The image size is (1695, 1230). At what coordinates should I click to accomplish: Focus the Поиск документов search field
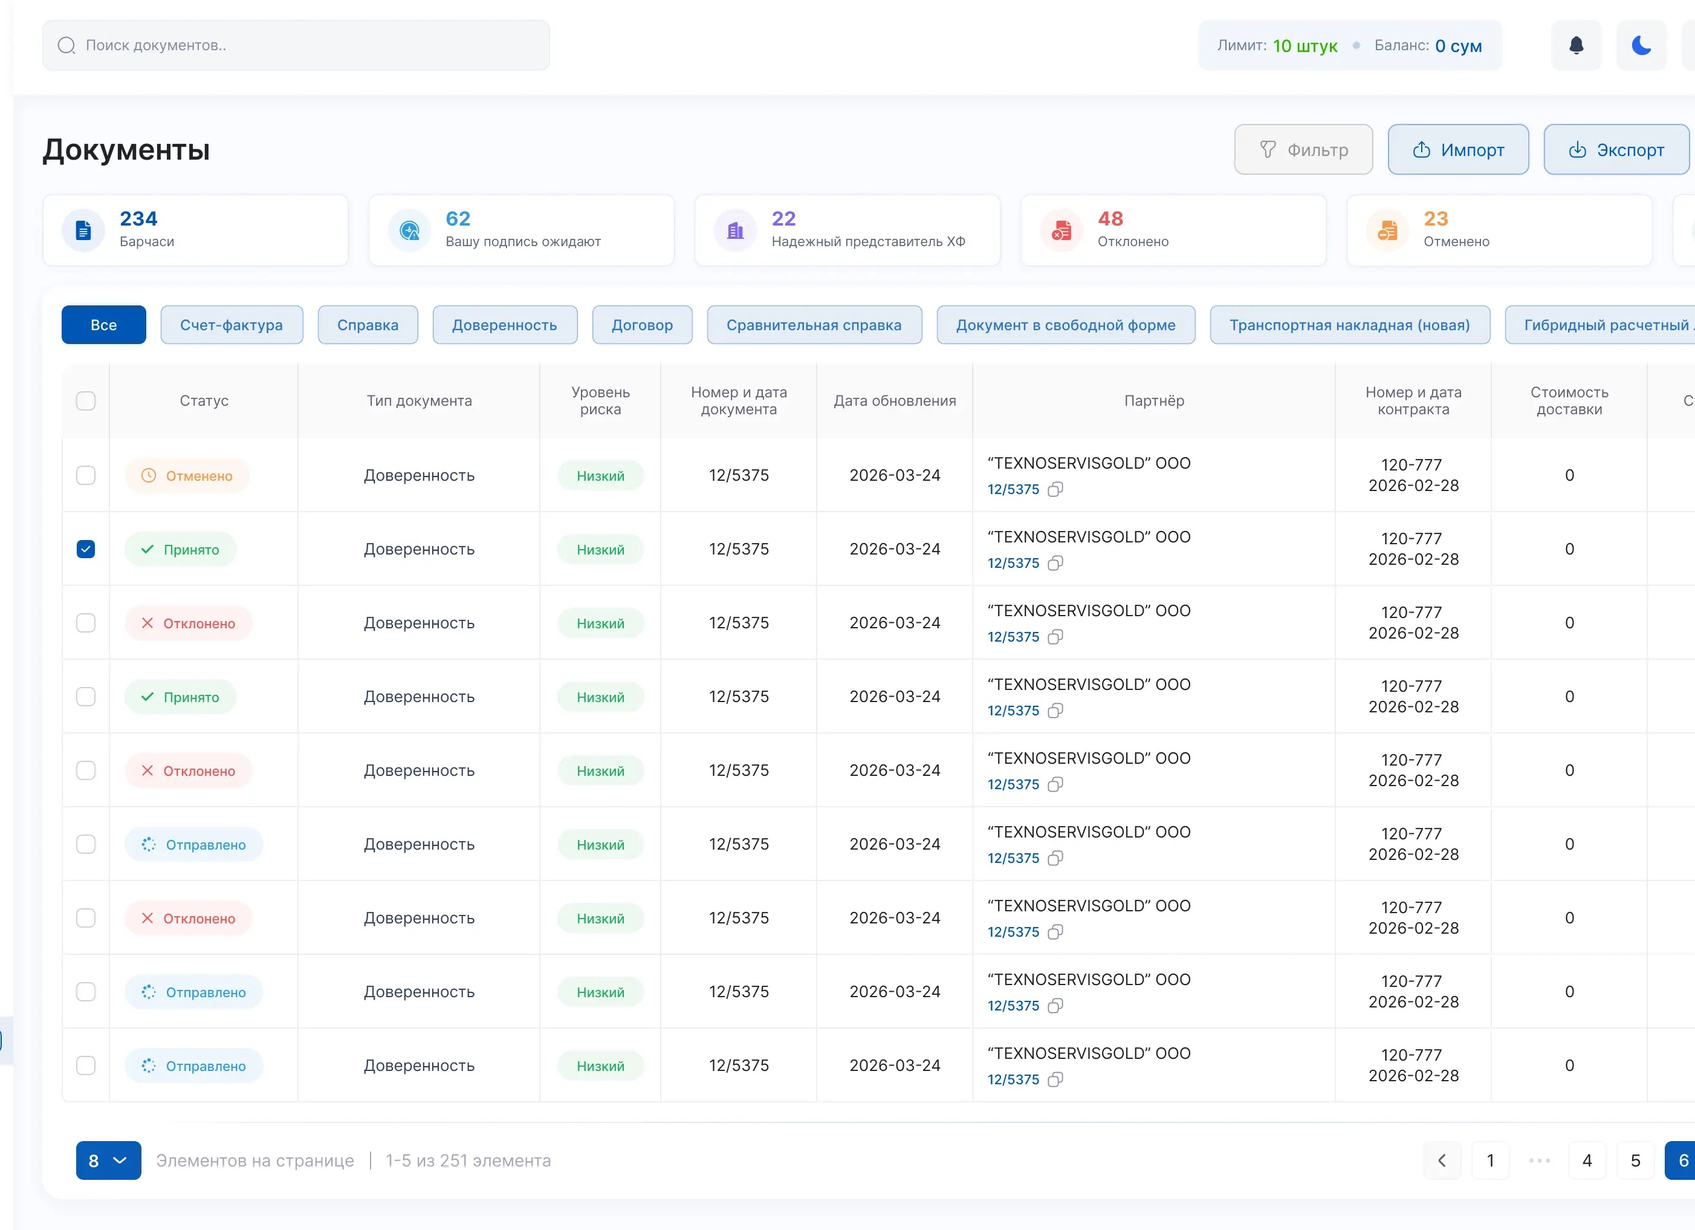pyautogui.click(x=296, y=45)
